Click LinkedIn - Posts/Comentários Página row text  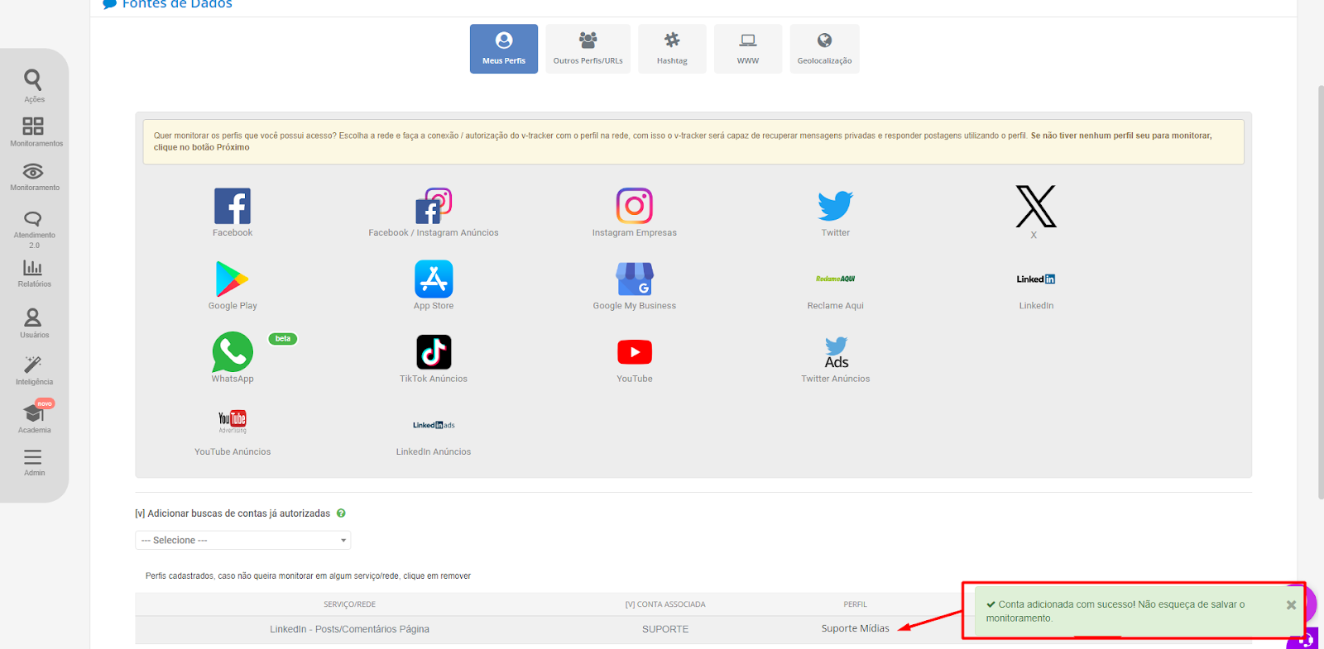pos(349,629)
